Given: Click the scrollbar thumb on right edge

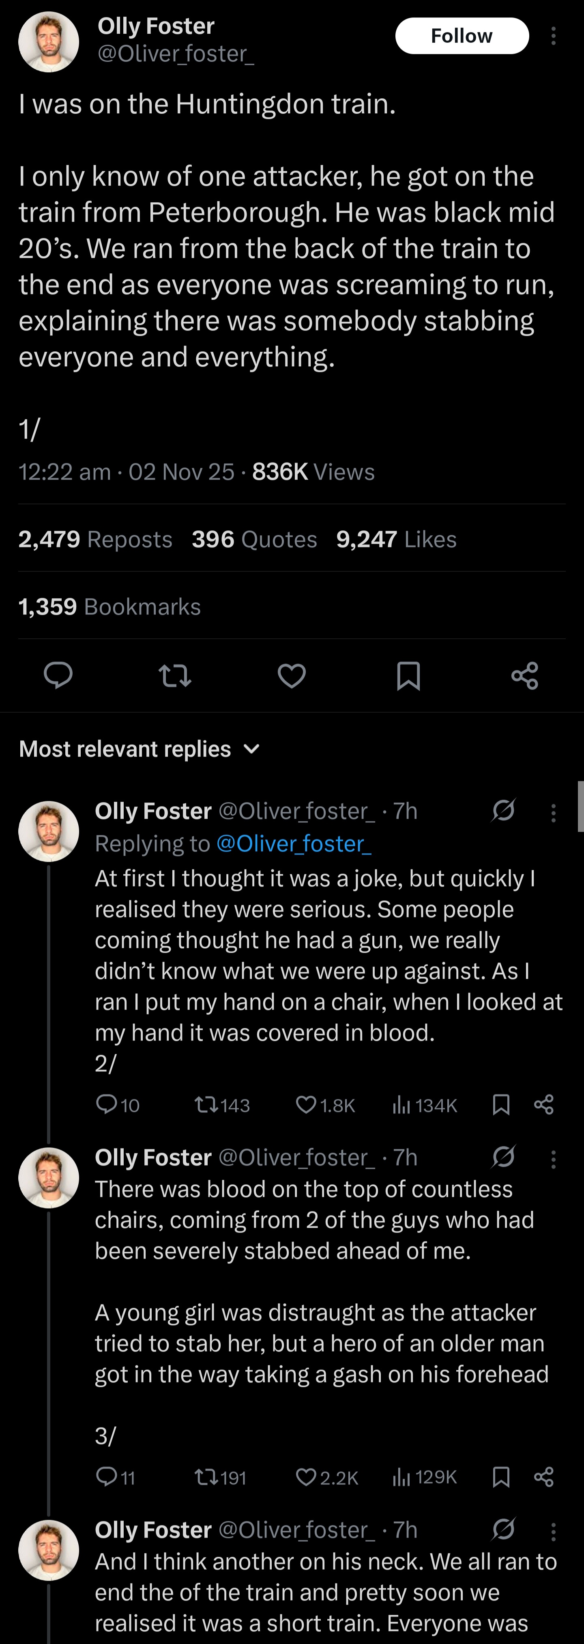Looking at the screenshot, I should point(580,806).
